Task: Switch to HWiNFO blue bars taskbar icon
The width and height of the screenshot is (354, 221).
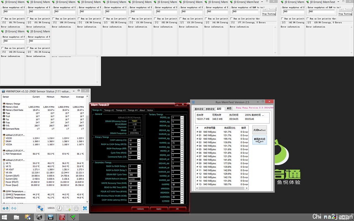Action: click(51, 217)
